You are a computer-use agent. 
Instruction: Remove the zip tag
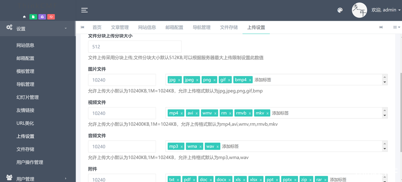point(310,180)
